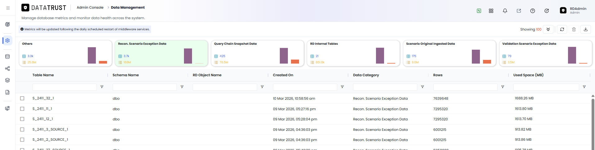
Task: Click the trash delete icon
Action: tap(574, 29)
